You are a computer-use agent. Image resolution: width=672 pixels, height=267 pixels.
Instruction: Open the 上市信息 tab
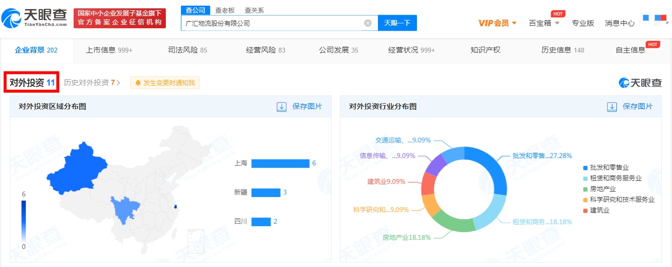[109, 50]
